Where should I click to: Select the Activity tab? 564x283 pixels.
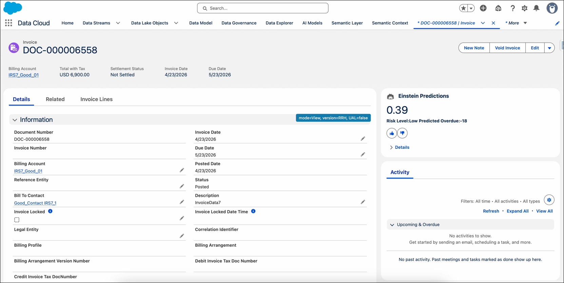pos(400,172)
